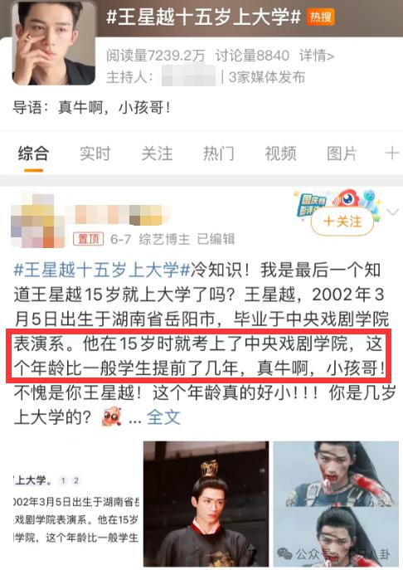The height and width of the screenshot is (570, 403).
Task: Open the 图片 tab
Action: coord(342,153)
